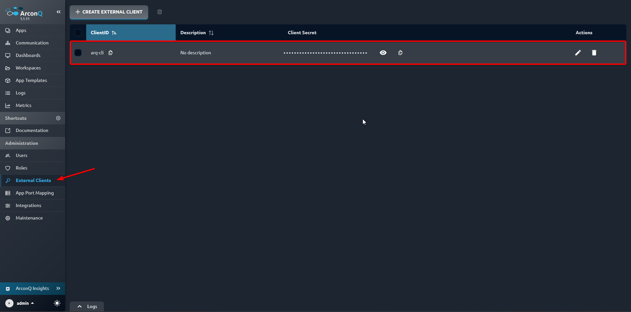Image resolution: width=631 pixels, height=312 pixels.
Task: Open Logs in the sidebar menu
Action: click(33, 93)
